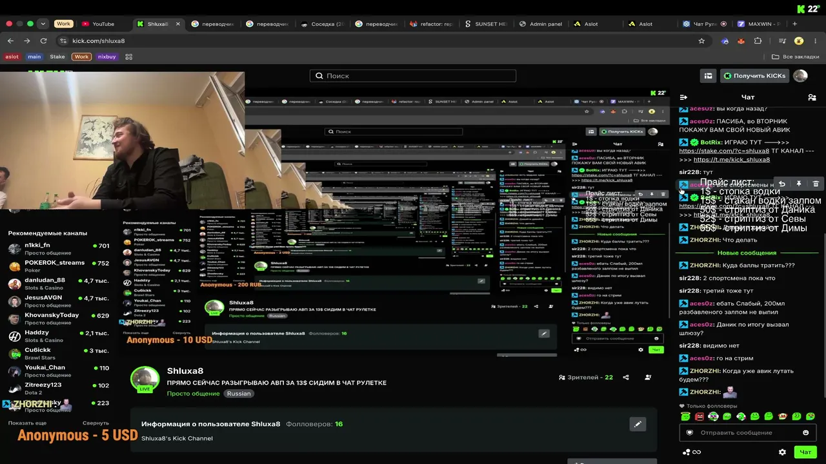Open the bookmarks bar apps grid icon
826x464 pixels.
tap(128, 57)
